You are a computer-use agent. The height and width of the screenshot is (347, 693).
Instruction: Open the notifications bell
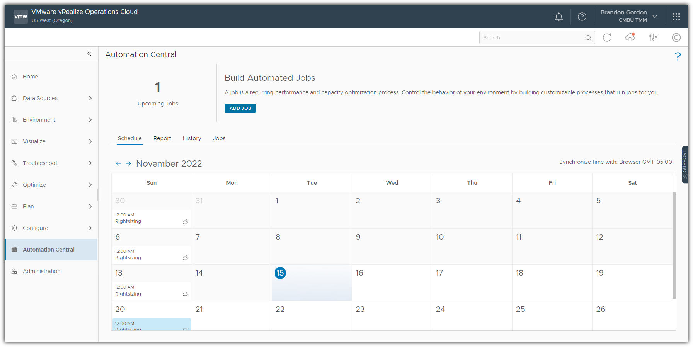[x=558, y=17]
